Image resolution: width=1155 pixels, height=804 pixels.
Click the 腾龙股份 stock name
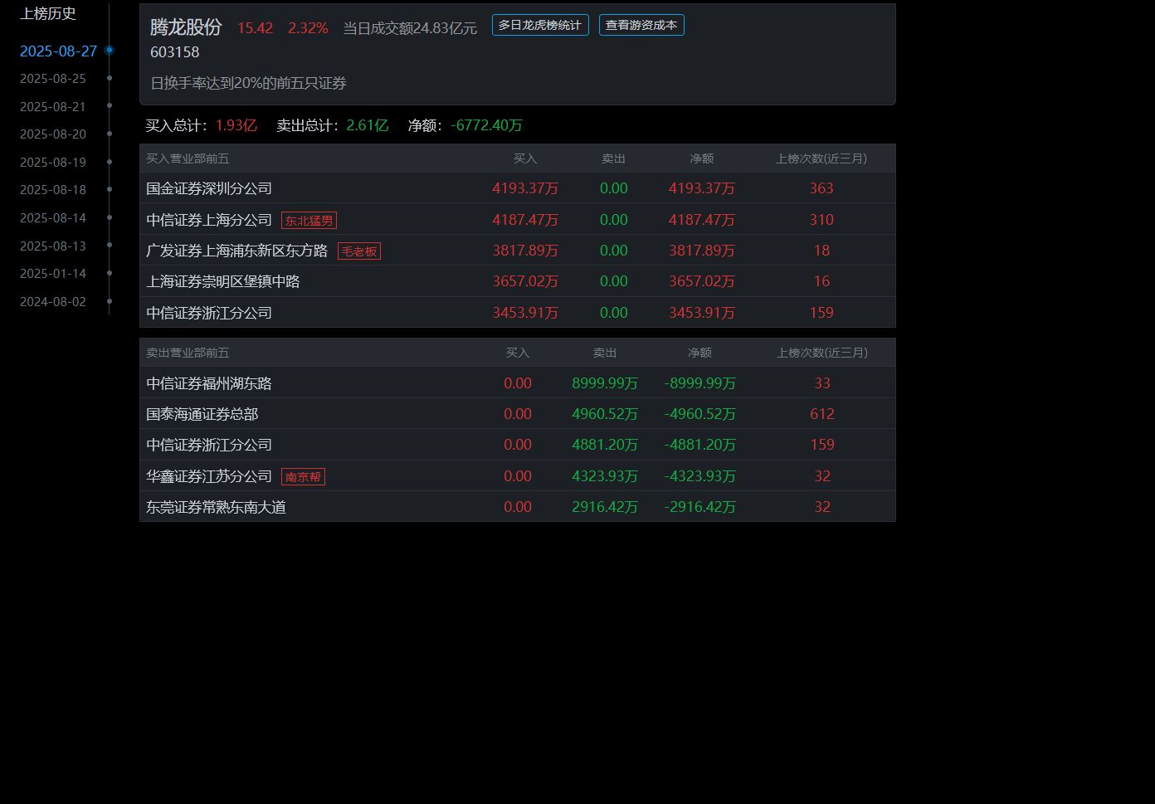[186, 27]
